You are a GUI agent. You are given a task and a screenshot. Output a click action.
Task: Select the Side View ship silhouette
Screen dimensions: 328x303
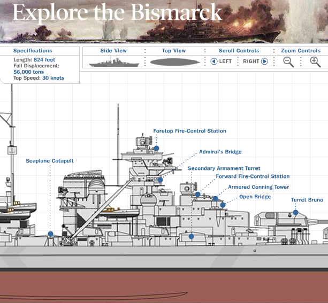pos(114,63)
